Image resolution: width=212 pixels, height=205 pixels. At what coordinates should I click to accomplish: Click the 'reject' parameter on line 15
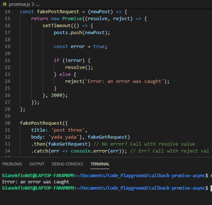(x=121, y=19)
